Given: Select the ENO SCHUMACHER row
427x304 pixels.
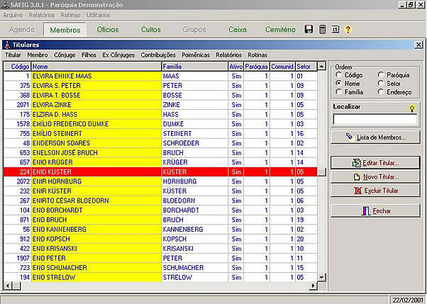Looking at the screenshot, I should click(160, 268).
